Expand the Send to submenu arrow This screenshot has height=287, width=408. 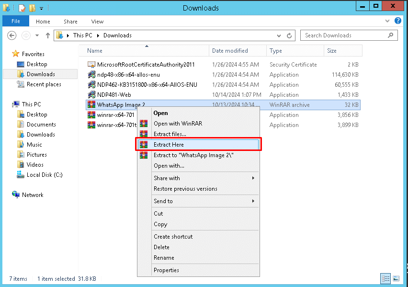coord(253,201)
